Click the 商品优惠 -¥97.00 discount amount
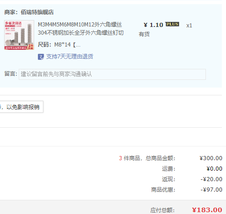The height and width of the screenshot is (214, 226). click(x=211, y=190)
